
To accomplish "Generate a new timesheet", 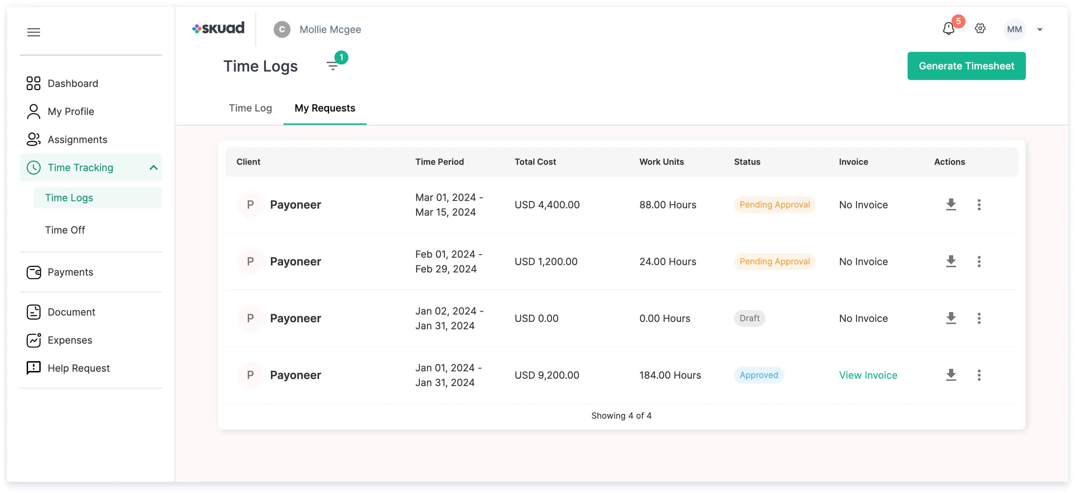I will coord(966,66).
